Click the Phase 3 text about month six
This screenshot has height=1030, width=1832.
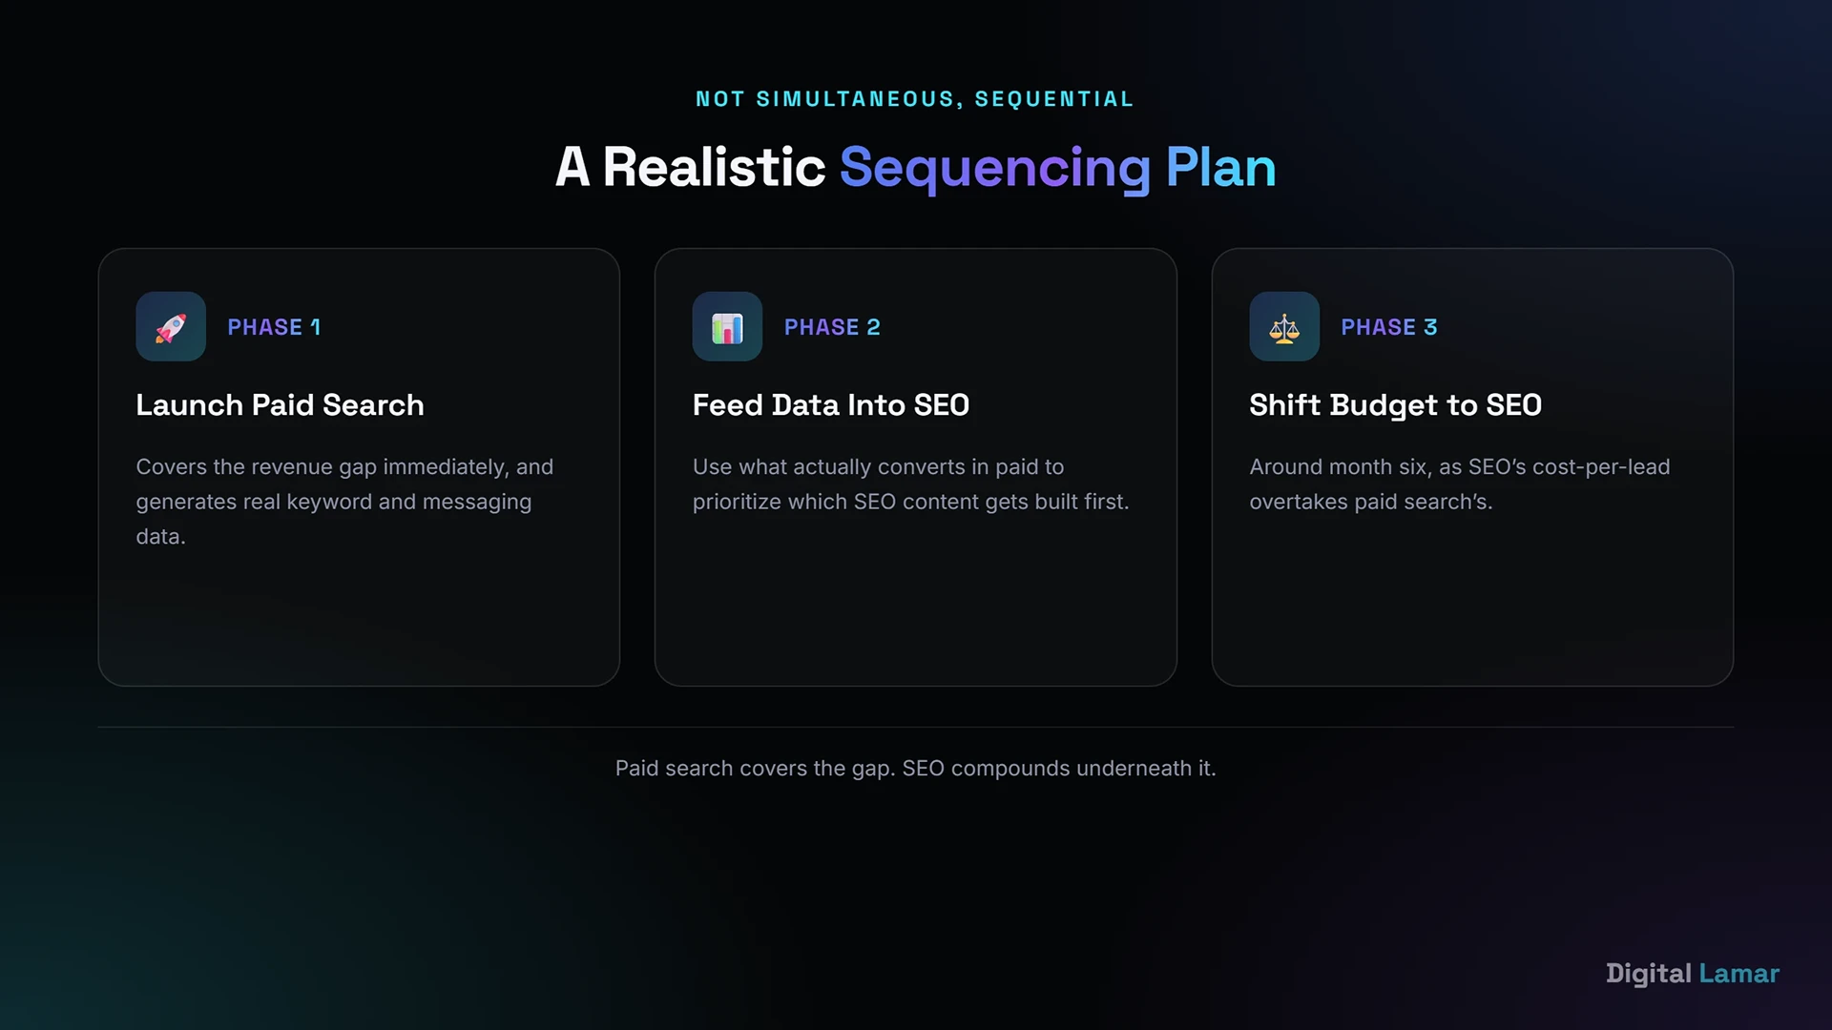1460,484
